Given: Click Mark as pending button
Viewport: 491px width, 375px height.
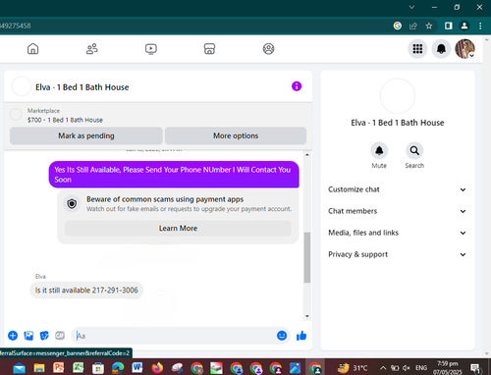Looking at the screenshot, I should pos(86,135).
